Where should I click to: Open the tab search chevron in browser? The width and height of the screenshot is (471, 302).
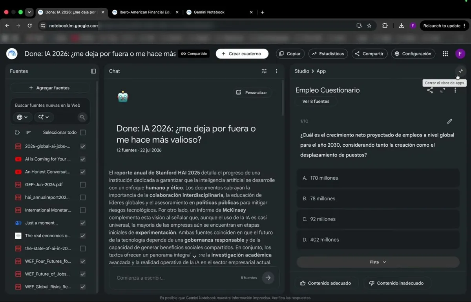29,12
